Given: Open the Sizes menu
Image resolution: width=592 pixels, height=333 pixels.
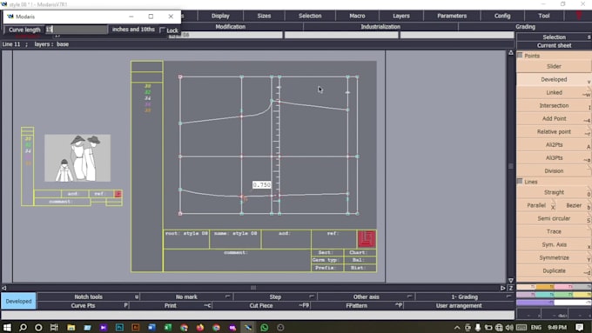Looking at the screenshot, I should click(264, 16).
